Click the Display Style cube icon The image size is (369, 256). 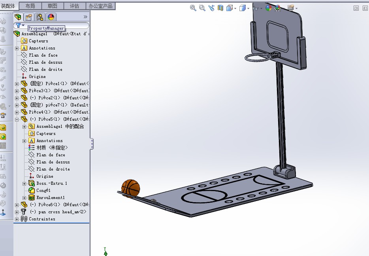(x=243, y=8)
